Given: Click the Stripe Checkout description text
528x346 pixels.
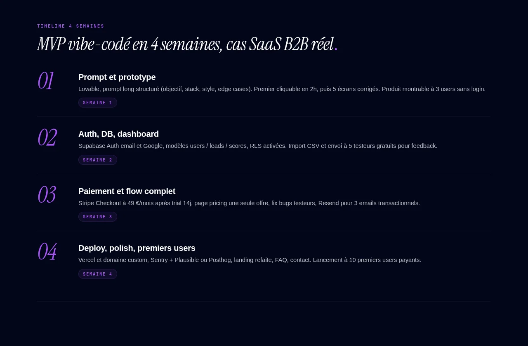Looking at the screenshot, I should [x=249, y=203].
